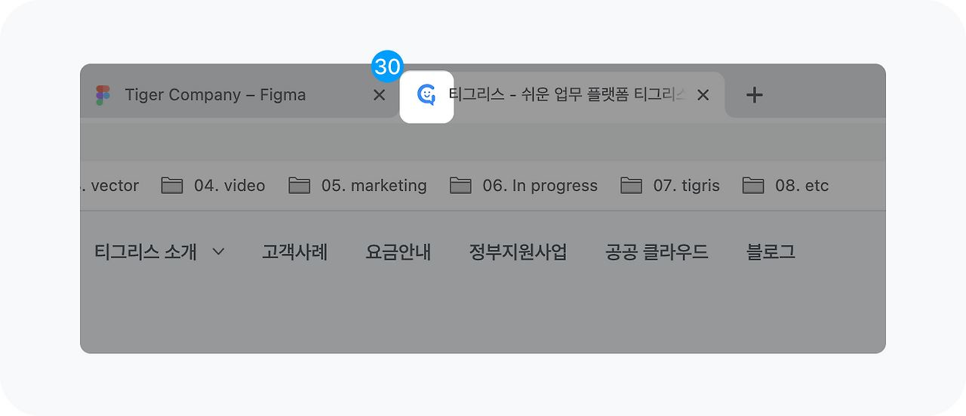
Task: Open a new tab with plus icon
Action: pos(754,94)
